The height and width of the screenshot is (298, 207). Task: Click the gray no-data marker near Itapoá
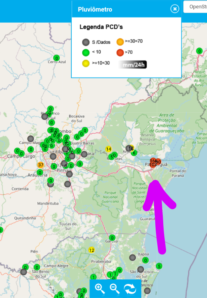click(x=133, y=258)
